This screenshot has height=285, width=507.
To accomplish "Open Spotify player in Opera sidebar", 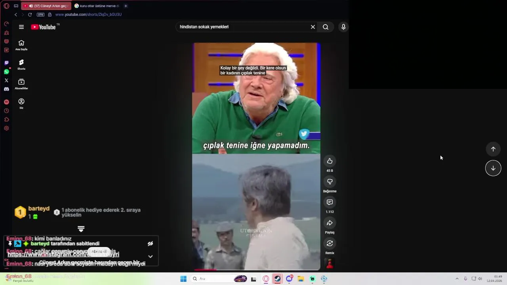I will pos(6,102).
